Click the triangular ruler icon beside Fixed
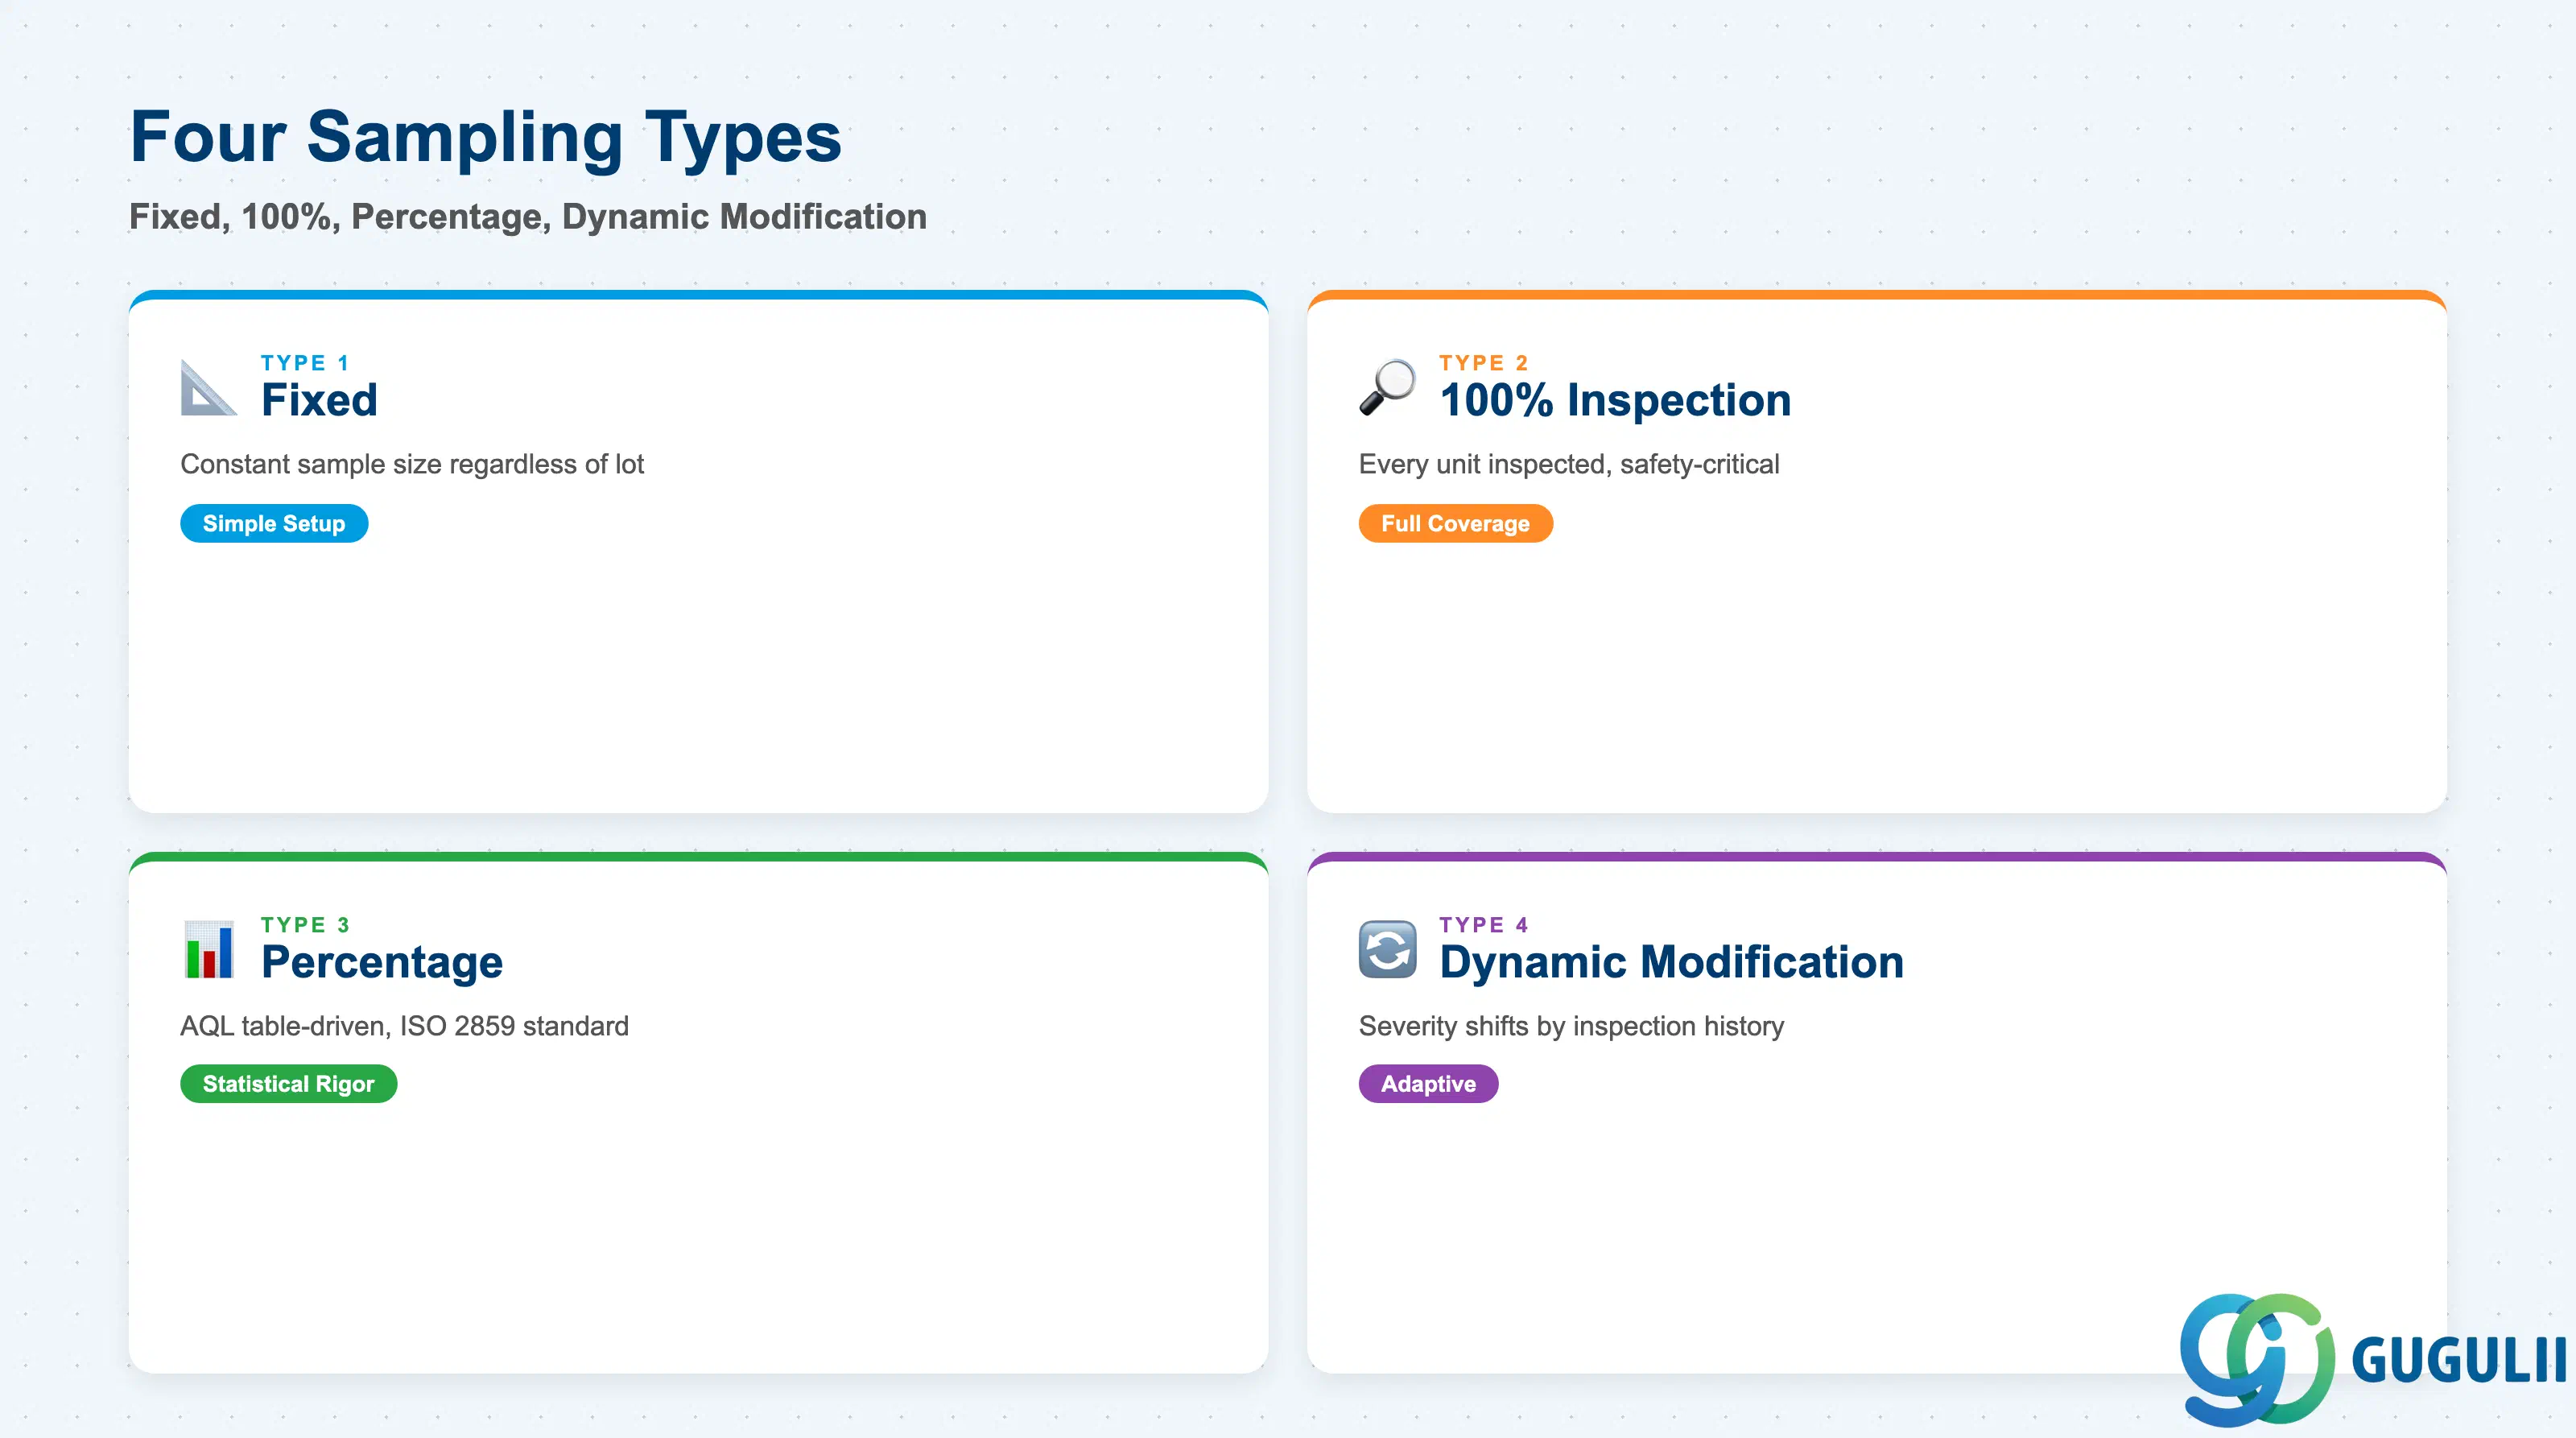2576x1438 pixels. pyautogui.click(x=208, y=387)
